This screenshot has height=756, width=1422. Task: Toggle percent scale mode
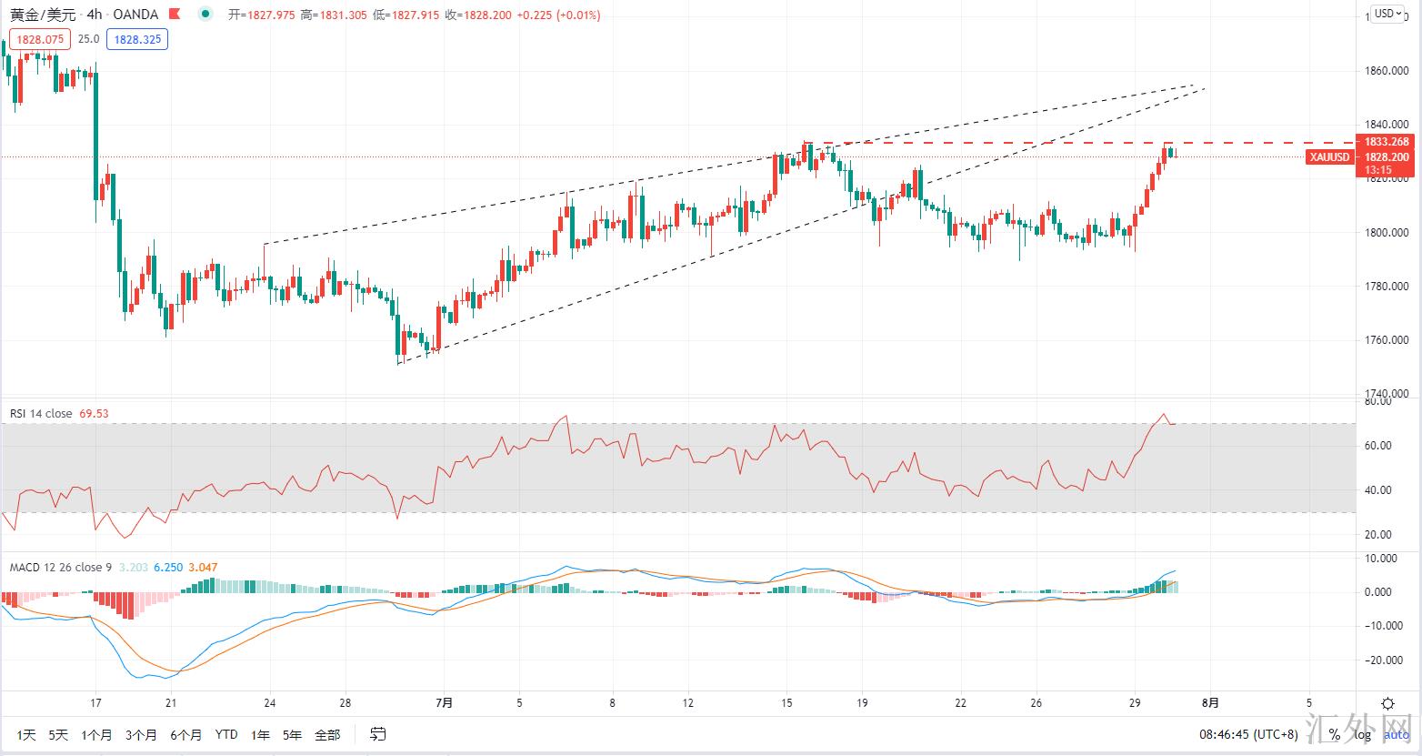[1334, 734]
